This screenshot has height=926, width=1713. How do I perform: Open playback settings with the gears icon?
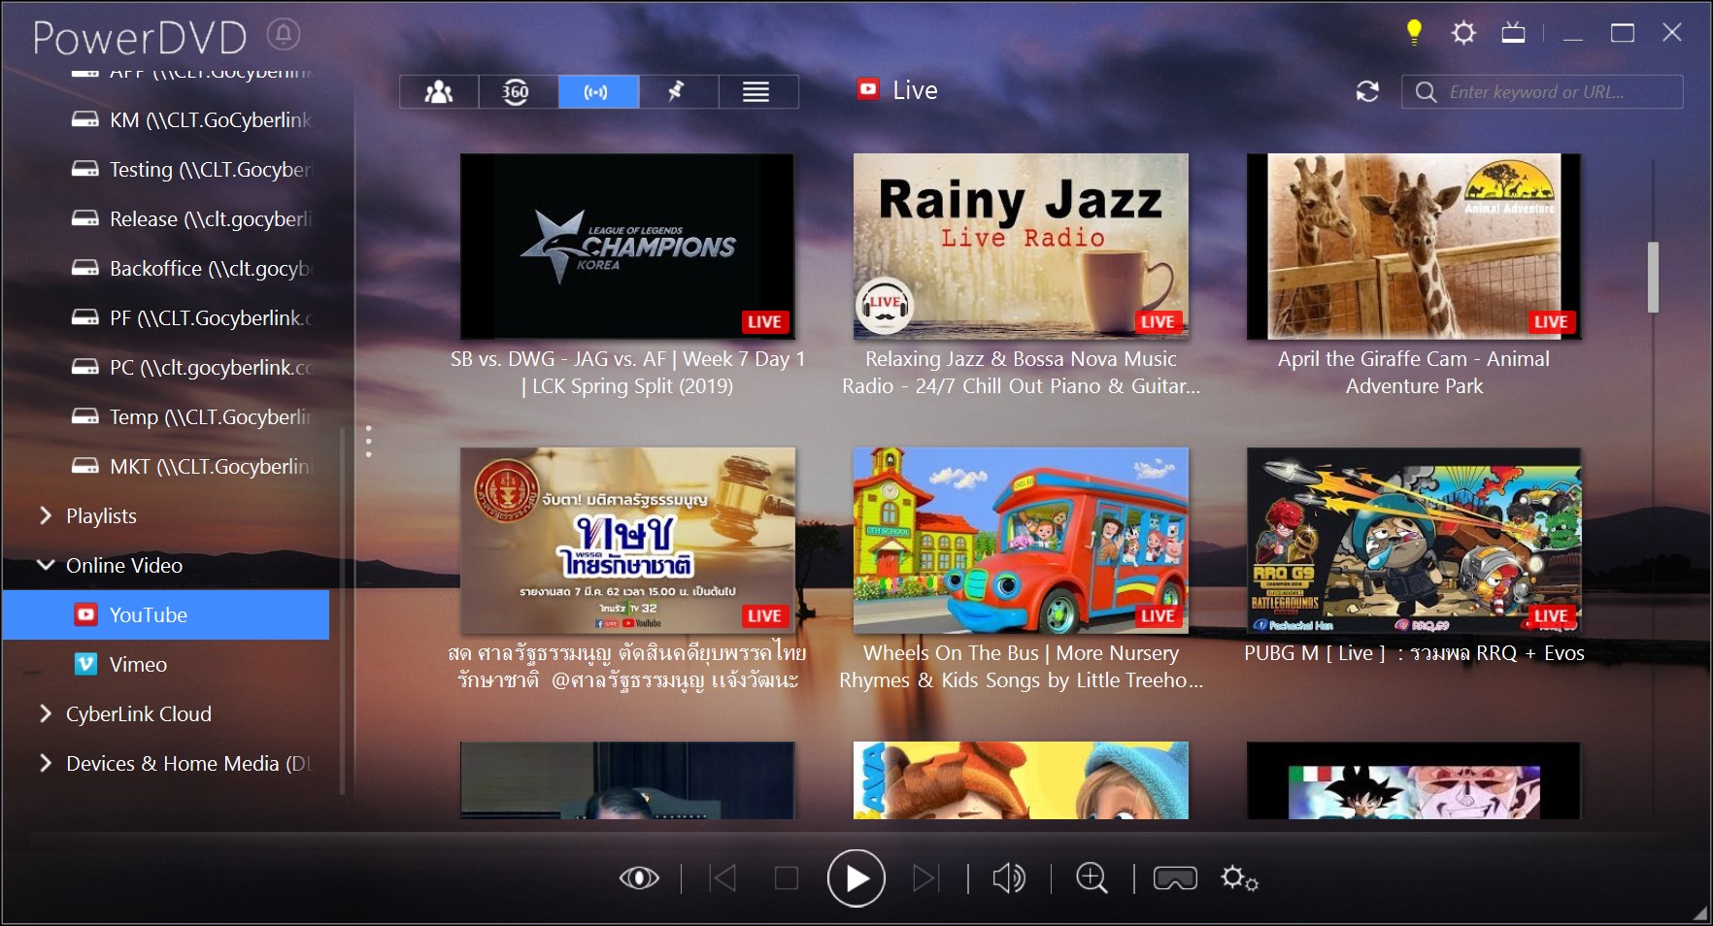[x=1238, y=876]
